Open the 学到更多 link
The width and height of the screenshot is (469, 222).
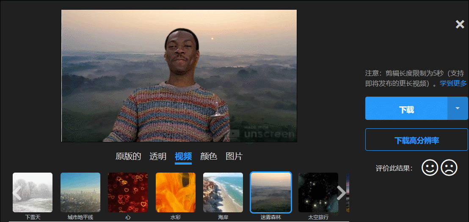453,84
